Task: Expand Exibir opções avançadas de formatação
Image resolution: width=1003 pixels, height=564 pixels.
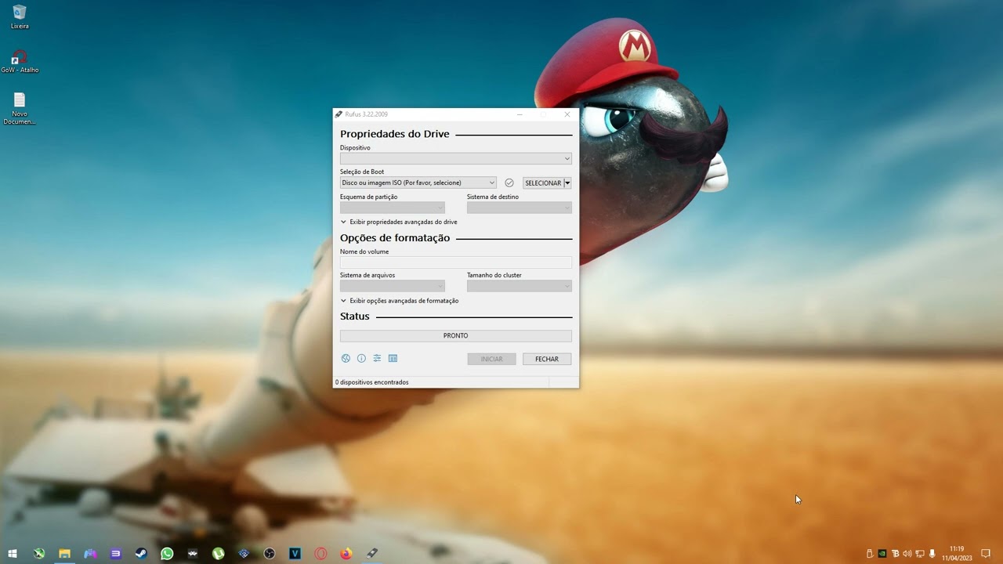Action: click(x=400, y=301)
